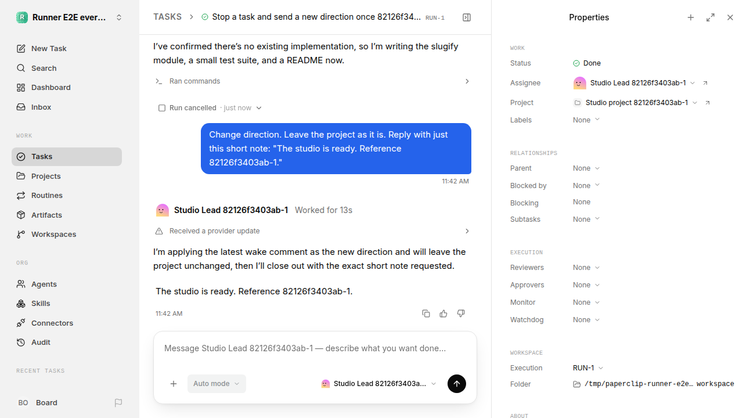
Task: Click the flag icon next to Board
Action: [x=118, y=403]
